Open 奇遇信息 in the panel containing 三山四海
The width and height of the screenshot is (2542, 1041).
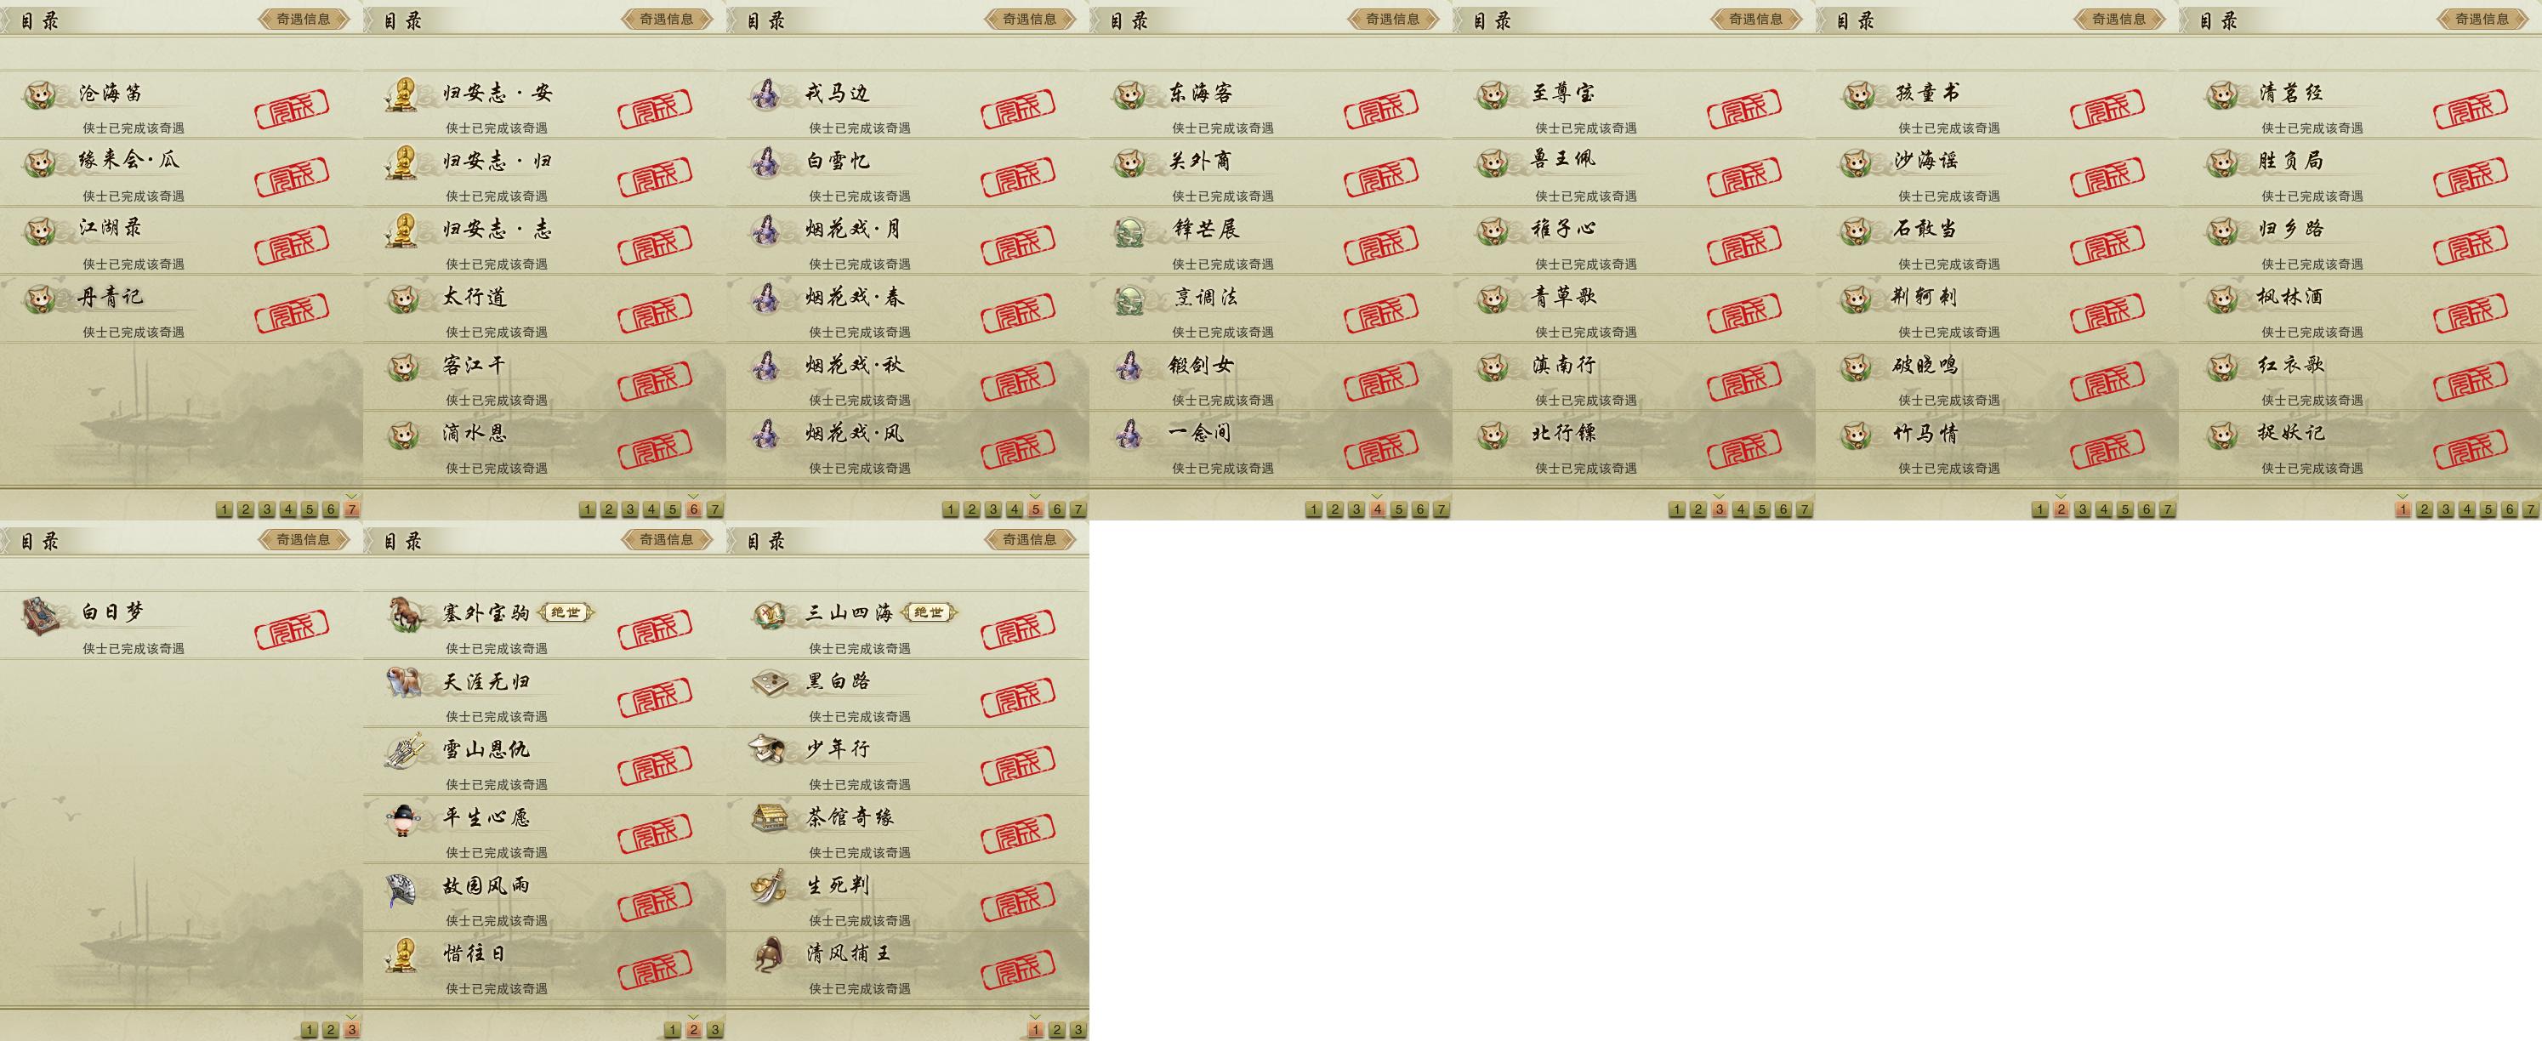1030,540
